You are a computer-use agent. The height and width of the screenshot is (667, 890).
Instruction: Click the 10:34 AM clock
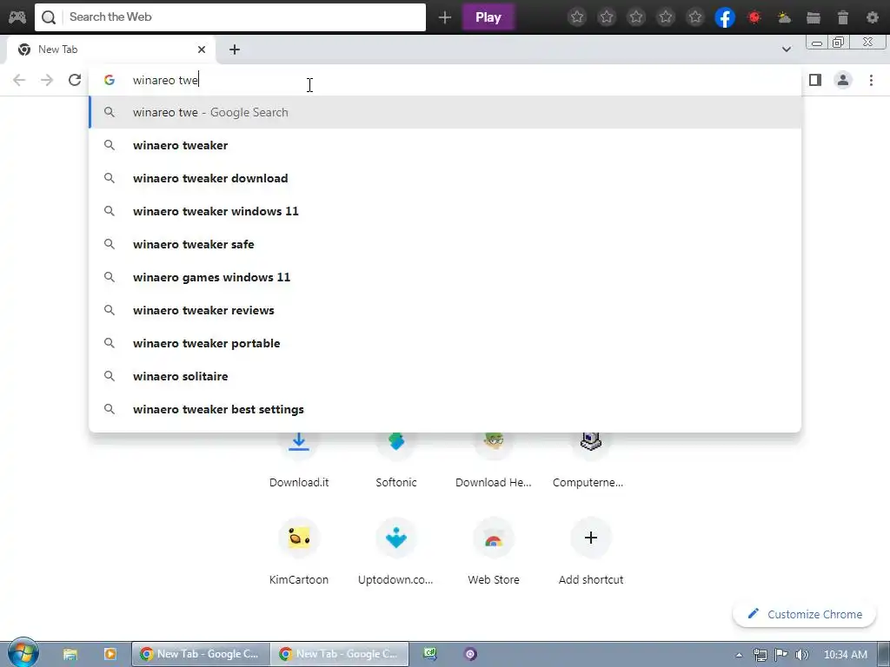[x=845, y=655]
